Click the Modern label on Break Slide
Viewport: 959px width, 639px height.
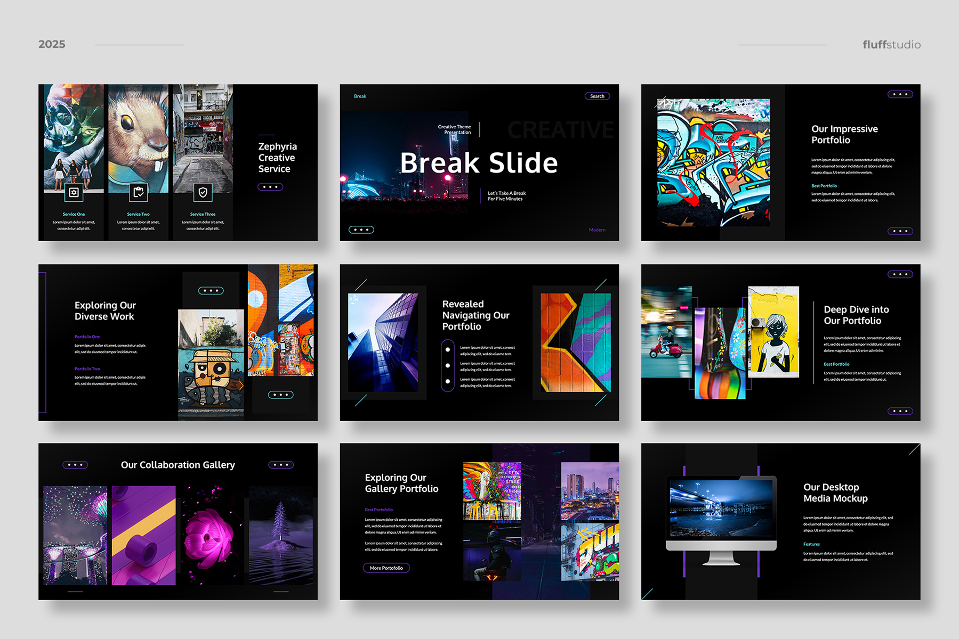(597, 230)
